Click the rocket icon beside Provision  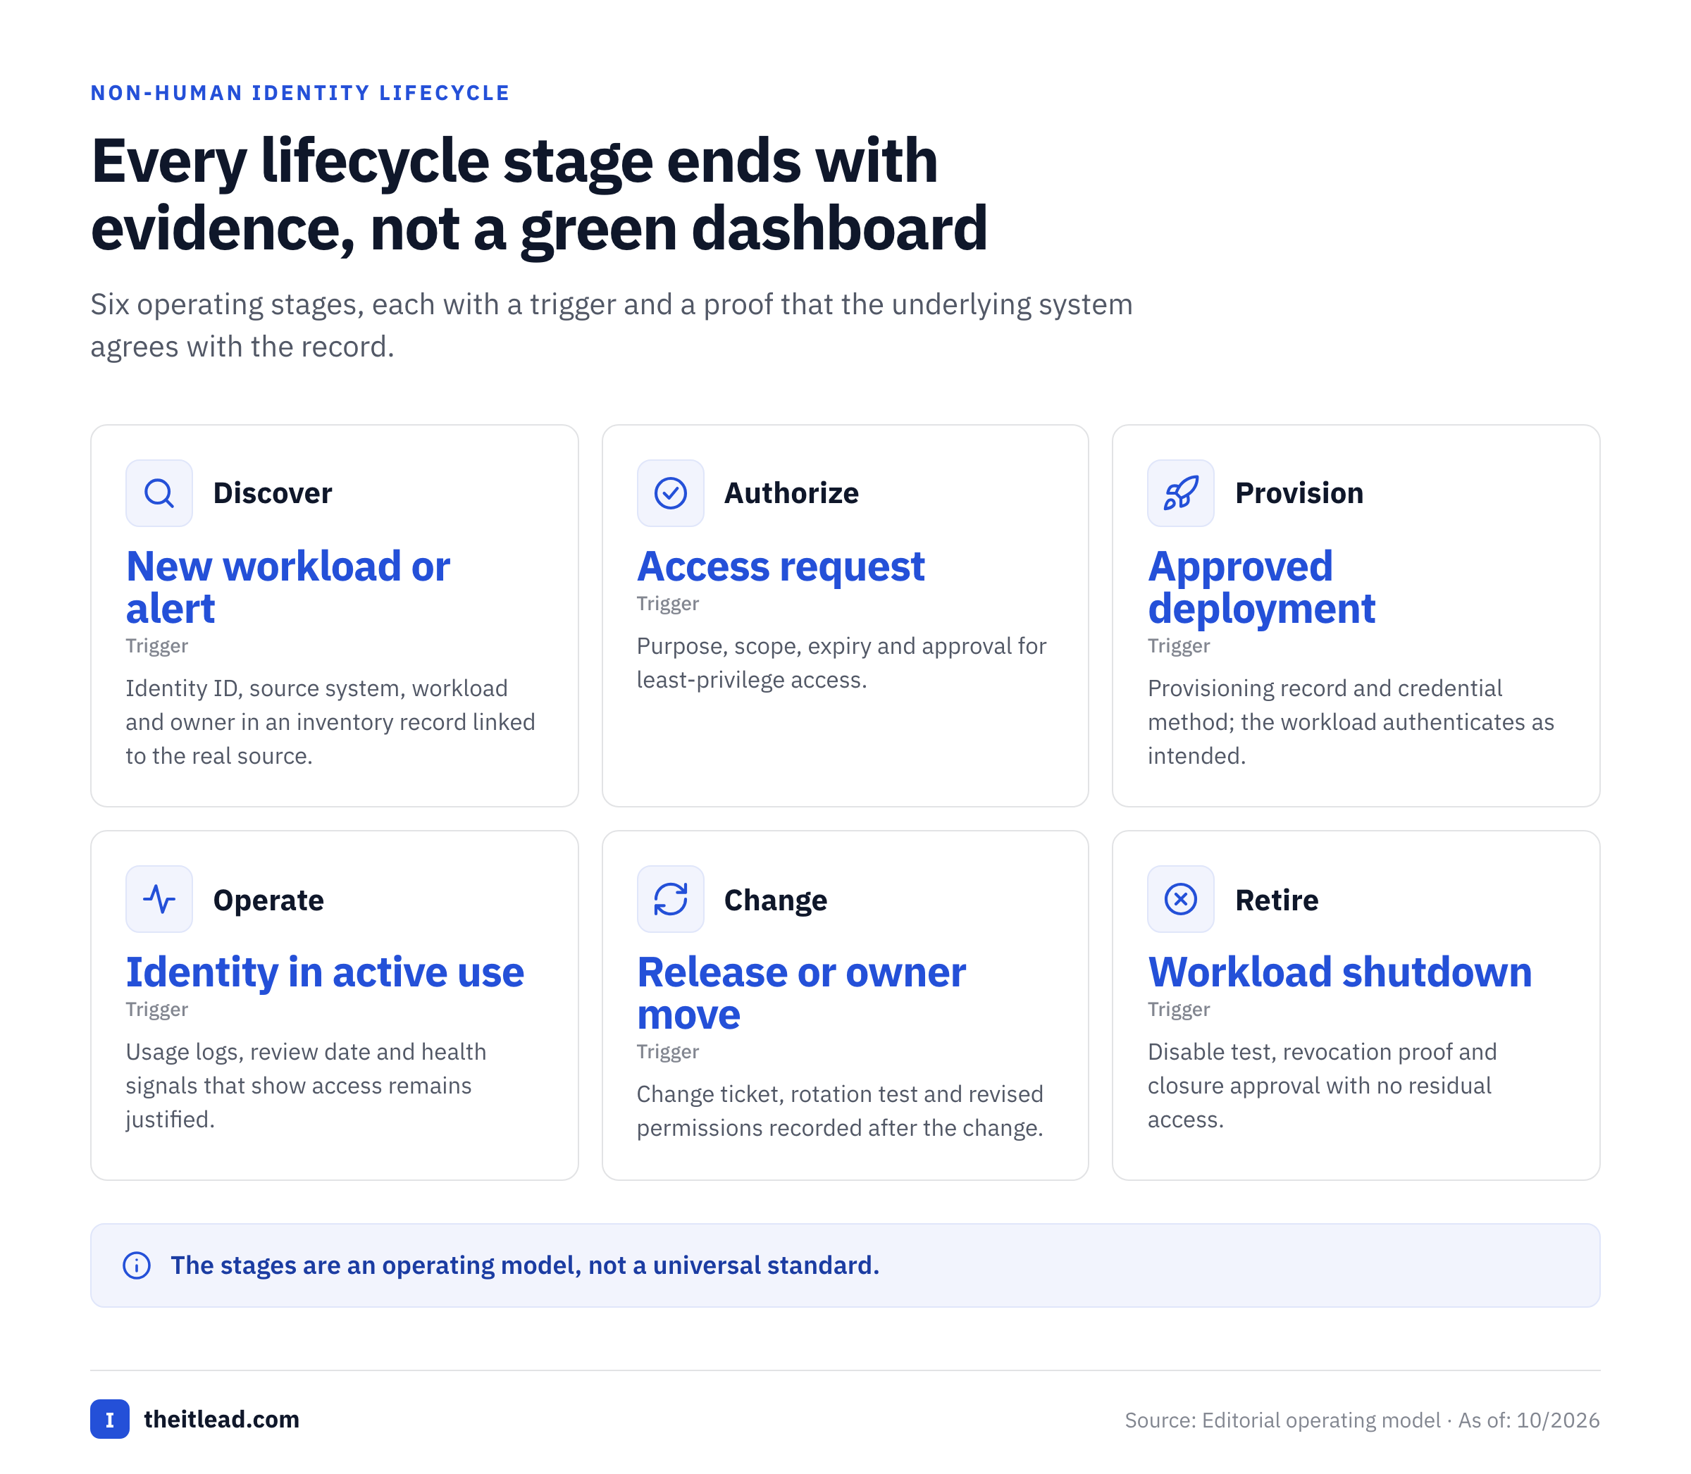[1181, 493]
